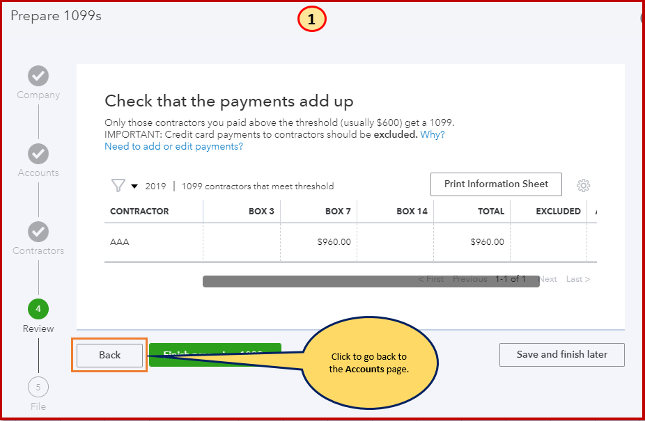Click the green Review step 4 circle
The width and height of the screenshot is (645, 421).
[x=38, y=309]
